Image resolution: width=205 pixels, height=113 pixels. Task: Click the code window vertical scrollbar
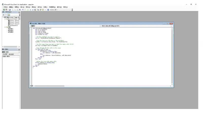pos(172,56)
